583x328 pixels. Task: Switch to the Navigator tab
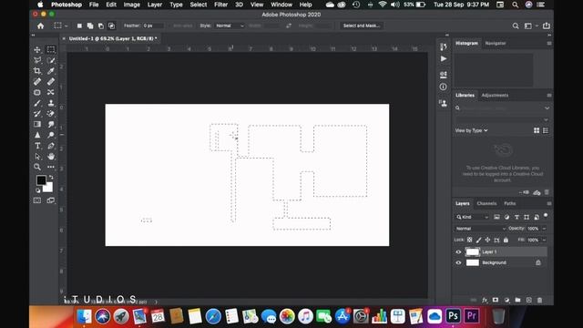pyautogui.click(x=496, y=43)
